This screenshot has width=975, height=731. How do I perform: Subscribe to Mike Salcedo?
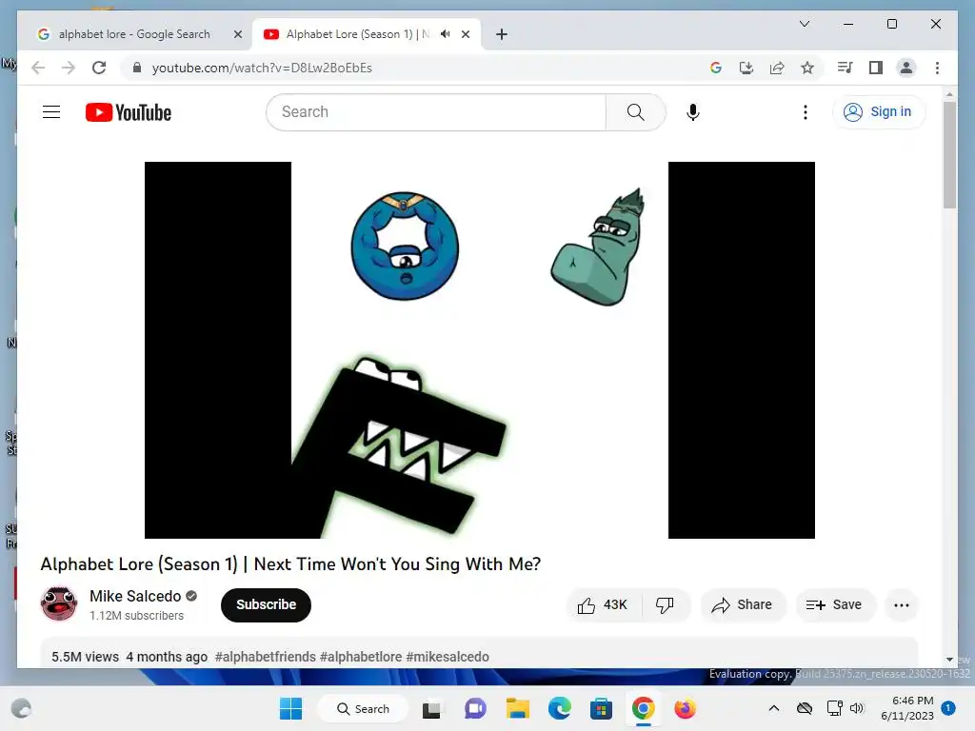point(267,604)
